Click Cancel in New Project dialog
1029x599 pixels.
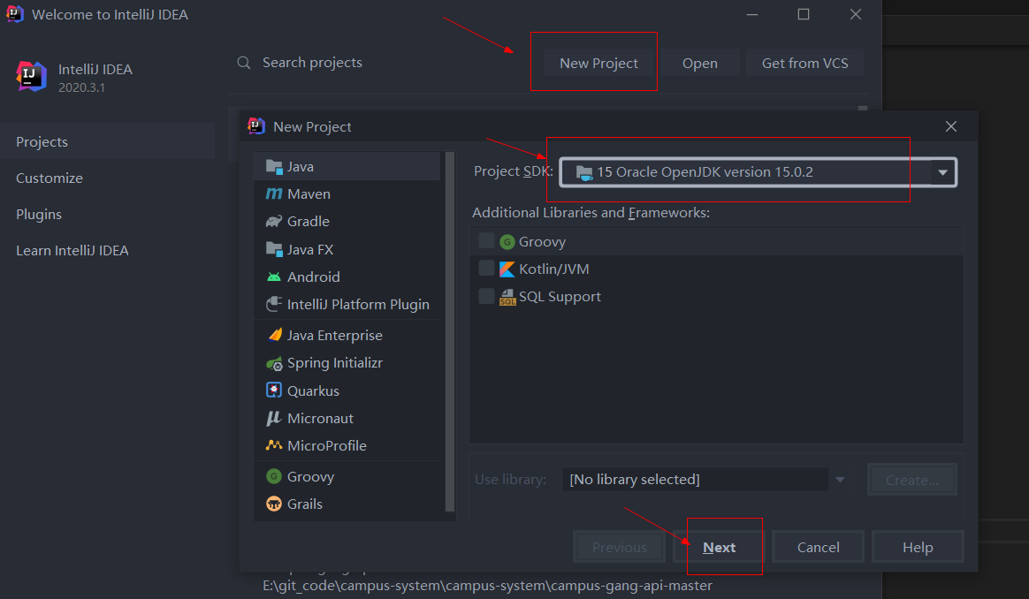pos(818,547)
